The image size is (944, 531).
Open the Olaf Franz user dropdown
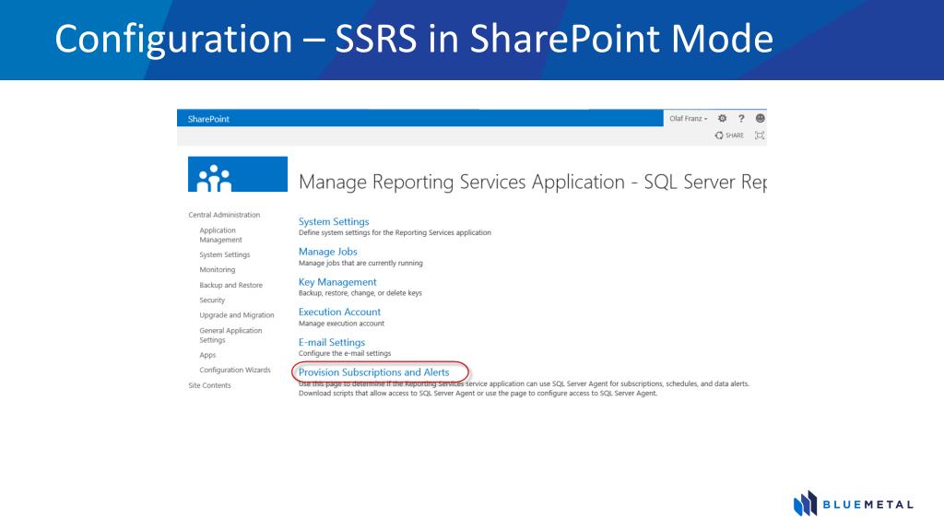(x=688, y=119)
